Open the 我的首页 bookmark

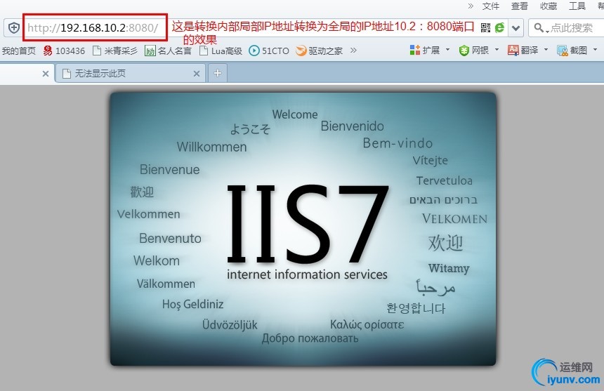pos(18,51)
